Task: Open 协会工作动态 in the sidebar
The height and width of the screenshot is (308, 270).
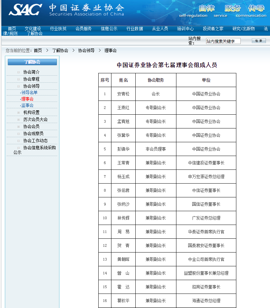Action: (x=35, y=141)
